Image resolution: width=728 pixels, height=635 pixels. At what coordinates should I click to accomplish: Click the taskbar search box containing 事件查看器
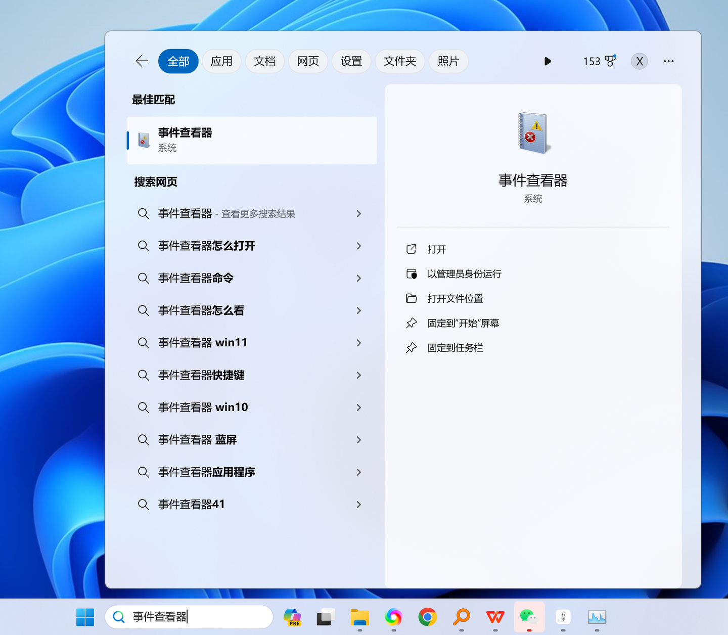(x=189, y=617)
